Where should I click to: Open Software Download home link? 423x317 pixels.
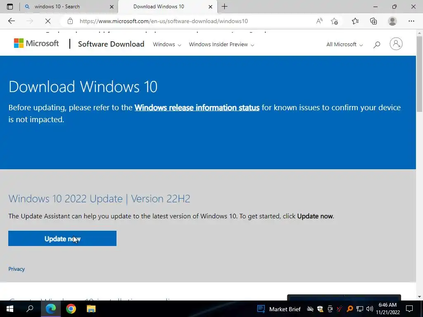click(111, 44)
